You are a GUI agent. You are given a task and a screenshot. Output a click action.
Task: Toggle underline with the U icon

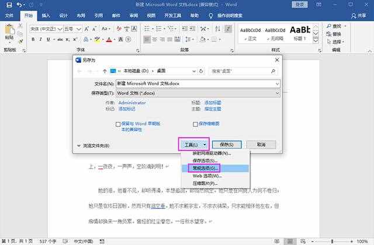click(48, 39)
